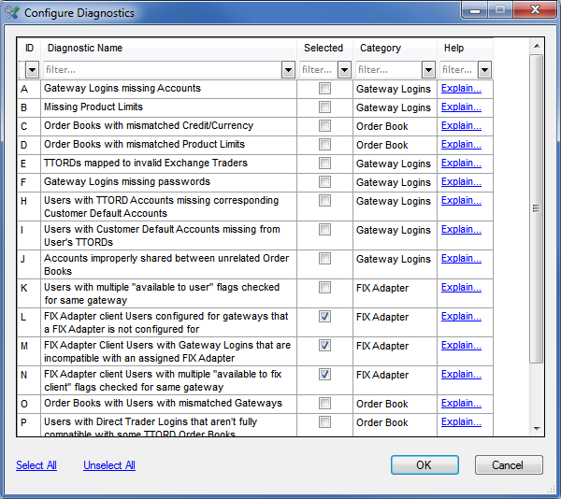Viewport: 561px width, 499px height.
Task: Open Explain link for diagnostic L row
Action: (x=461, y=317)
